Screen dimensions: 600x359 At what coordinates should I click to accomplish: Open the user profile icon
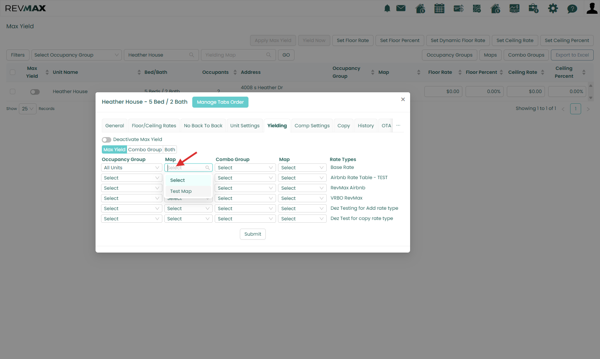[x=592, y=8]
